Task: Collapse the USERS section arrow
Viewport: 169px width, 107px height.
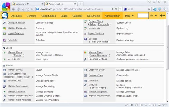Action: point(4,48)
